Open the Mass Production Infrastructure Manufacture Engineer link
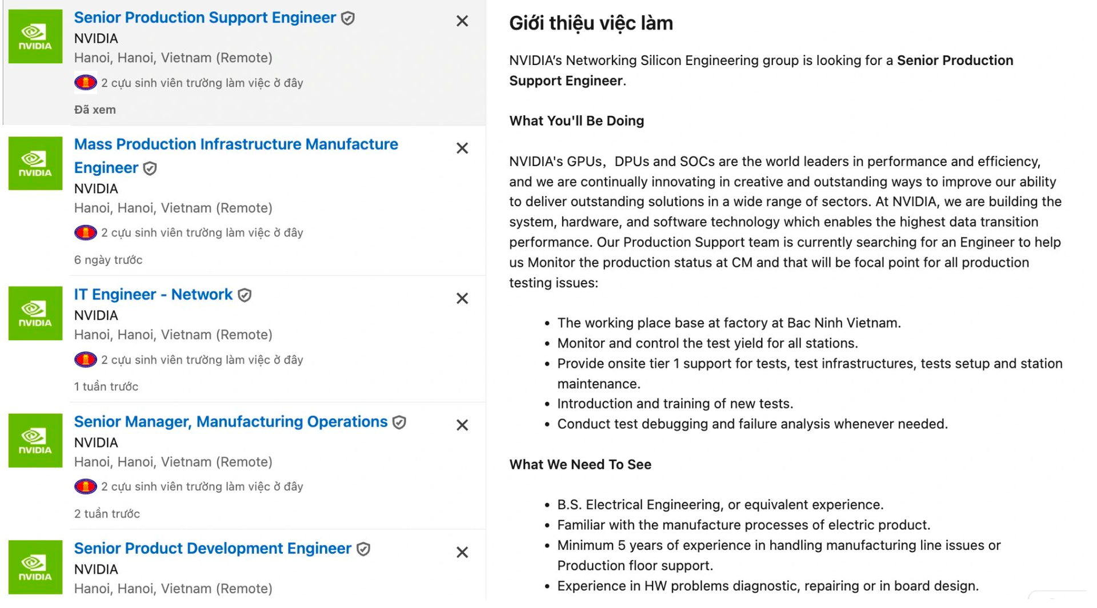The height and width of the screenshot is (608, 1097). (x=235, y=144)
